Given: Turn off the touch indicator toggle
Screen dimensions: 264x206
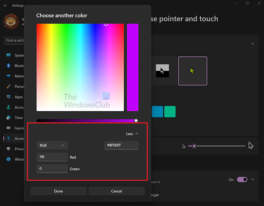Looking at the screenshot, I should 242,180.
